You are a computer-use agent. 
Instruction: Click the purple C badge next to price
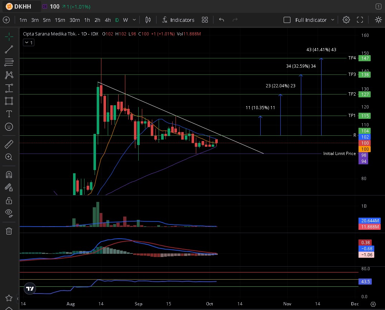[x=45, y=6]
